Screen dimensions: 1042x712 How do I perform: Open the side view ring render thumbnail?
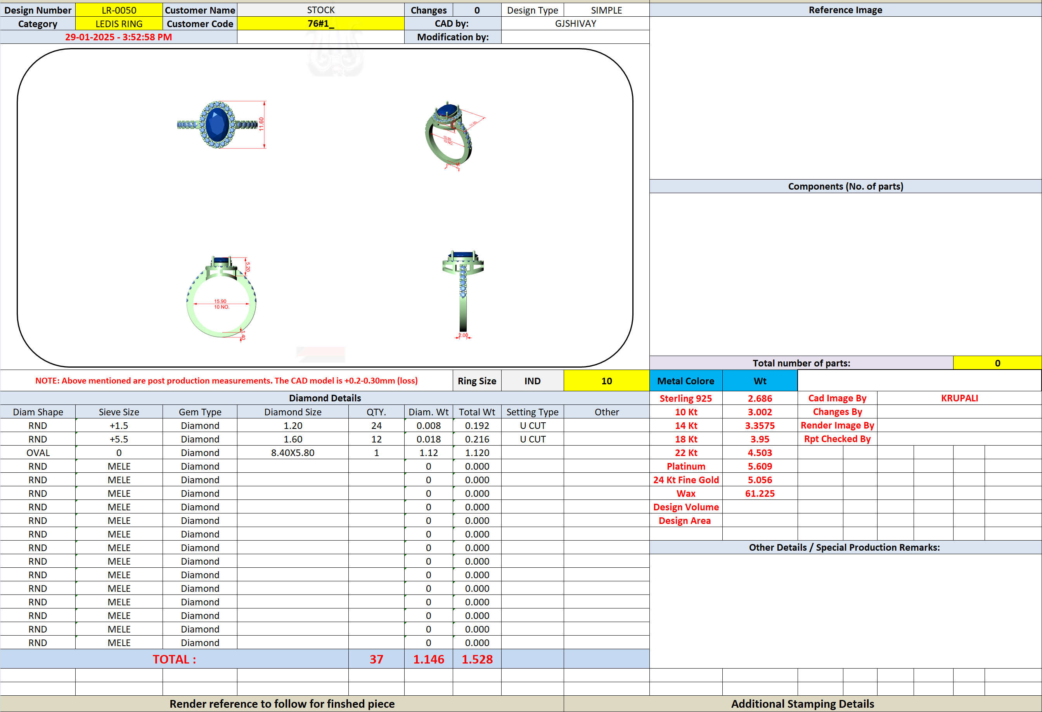tap(463, 294)
